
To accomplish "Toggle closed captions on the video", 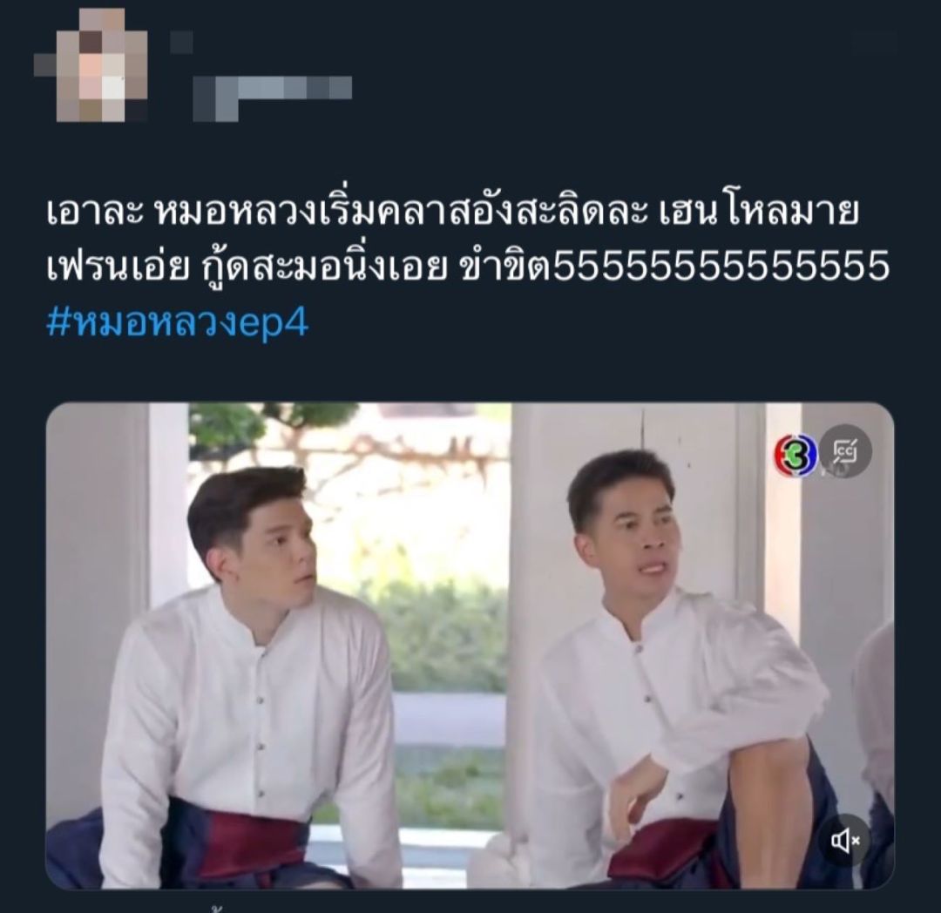I will tap(845, 451).
